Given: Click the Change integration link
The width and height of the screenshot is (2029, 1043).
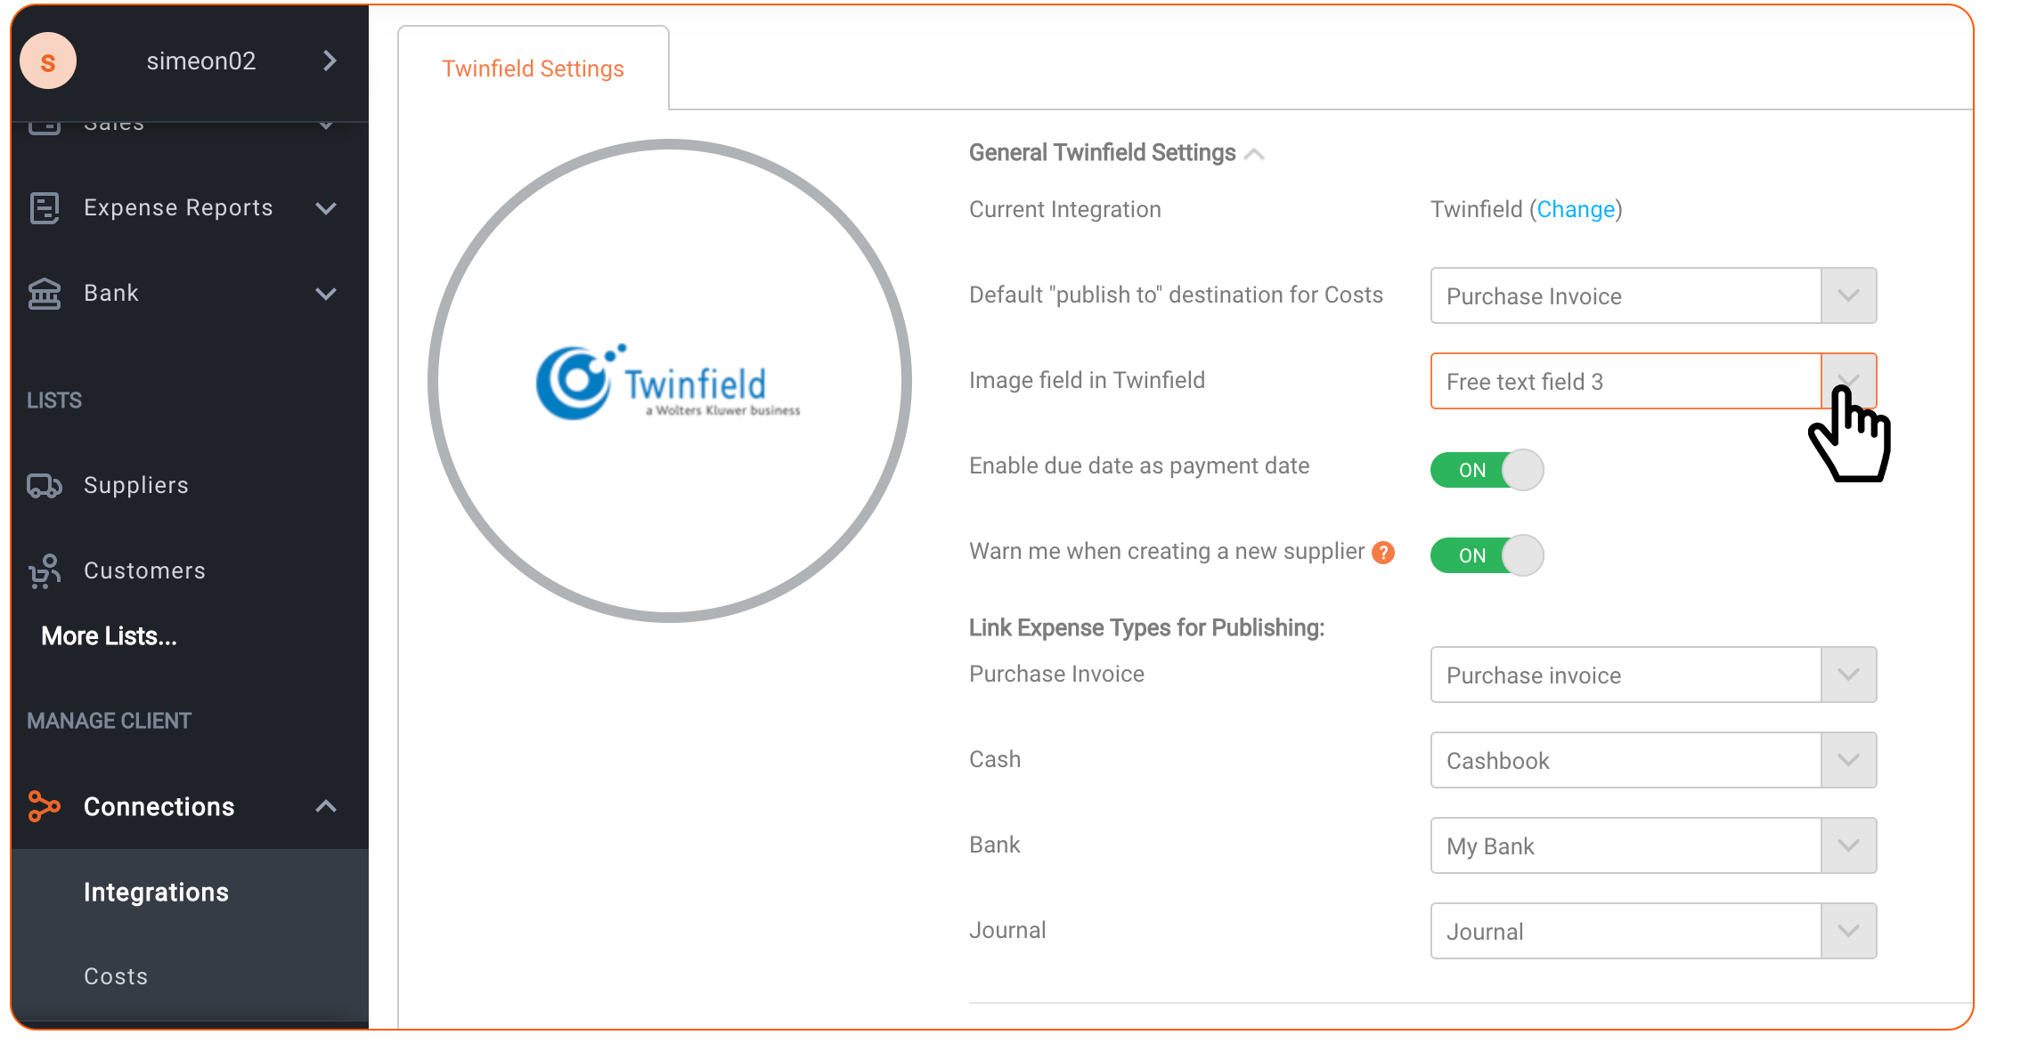Looking at the screenshot, I should coord(1577,209).
